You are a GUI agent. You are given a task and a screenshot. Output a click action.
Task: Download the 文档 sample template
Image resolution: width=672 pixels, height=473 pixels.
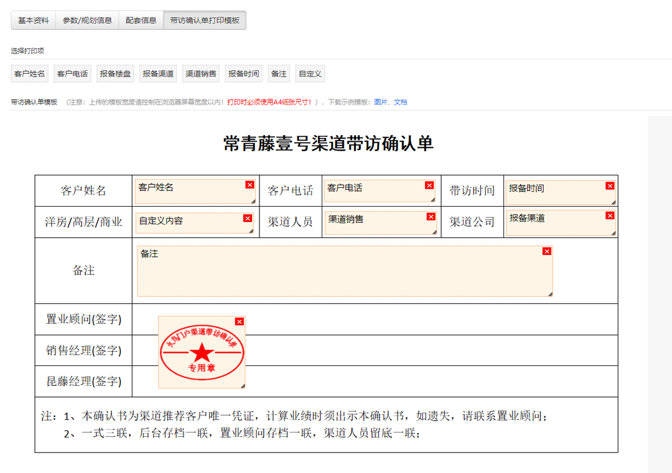[x=401, y=102]
